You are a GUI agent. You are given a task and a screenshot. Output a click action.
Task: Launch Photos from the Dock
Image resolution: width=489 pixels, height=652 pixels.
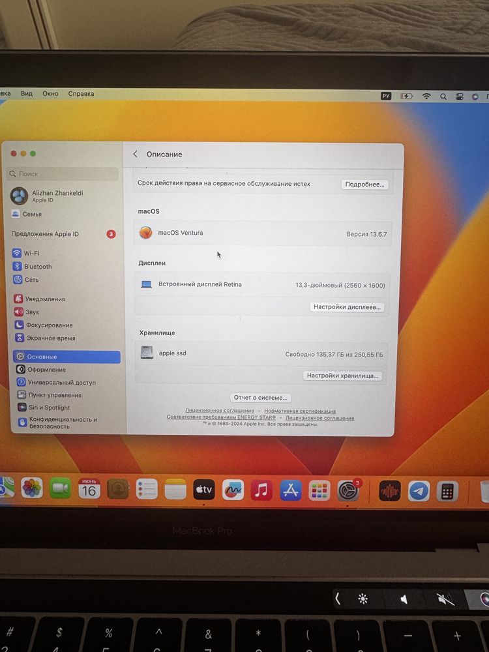[x=32, y=488]
